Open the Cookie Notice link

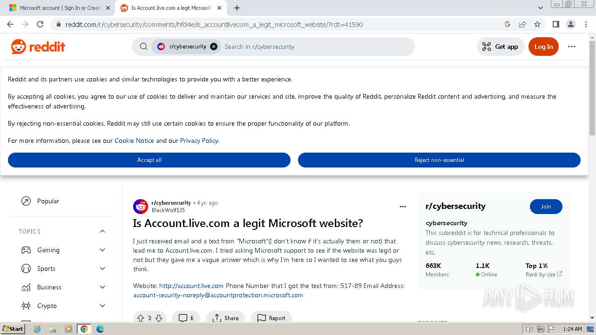(x=134, y=141)
